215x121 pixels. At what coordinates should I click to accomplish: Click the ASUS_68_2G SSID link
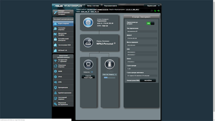[x=85, y=12]
